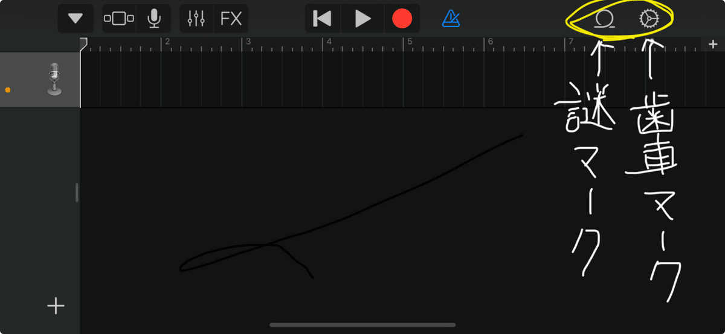This screenshot has height=334, width=725.
Task: Tap the track header resize handle
Action: tap(77, 193)
